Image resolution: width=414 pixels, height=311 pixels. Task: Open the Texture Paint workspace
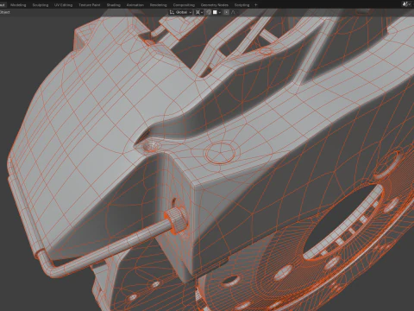[x=90, y=5]
